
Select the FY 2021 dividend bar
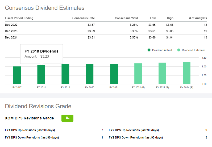tap(114, 74)
